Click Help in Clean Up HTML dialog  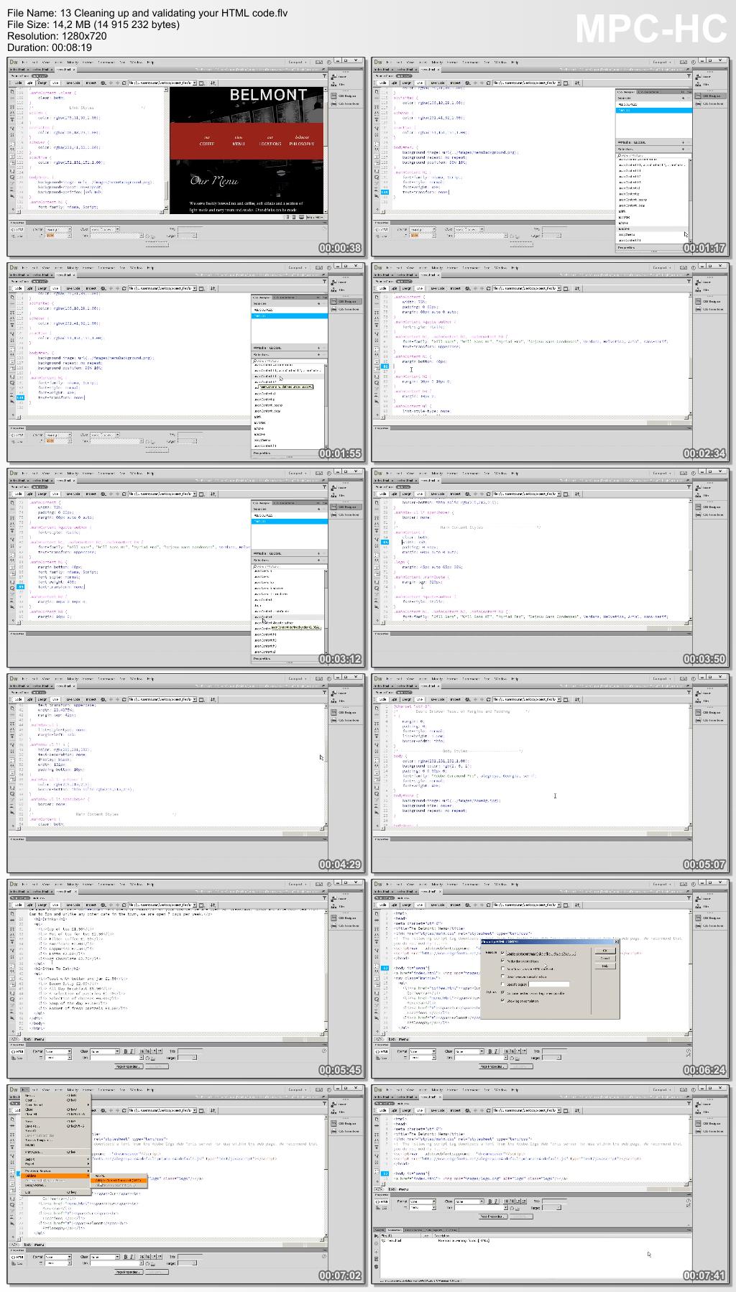point(605,966)
